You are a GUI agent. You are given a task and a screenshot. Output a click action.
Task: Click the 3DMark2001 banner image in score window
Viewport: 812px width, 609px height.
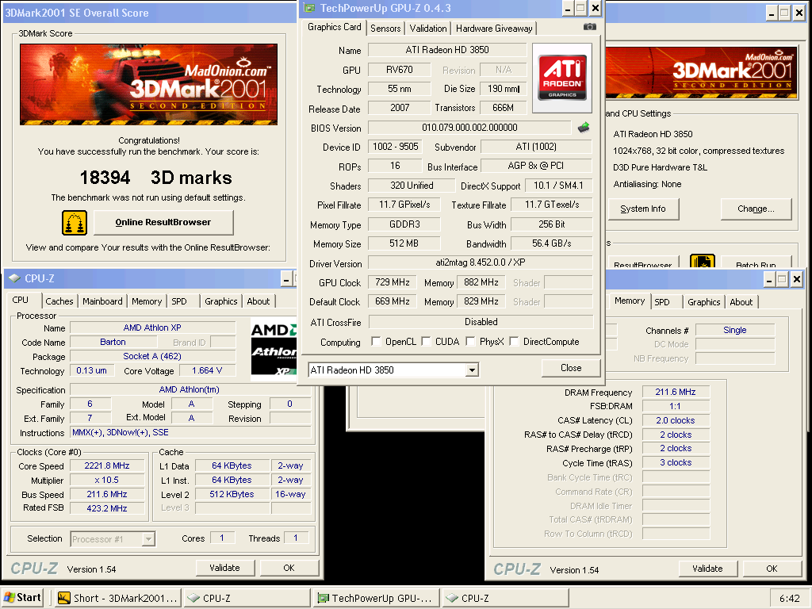coord(148,84)
